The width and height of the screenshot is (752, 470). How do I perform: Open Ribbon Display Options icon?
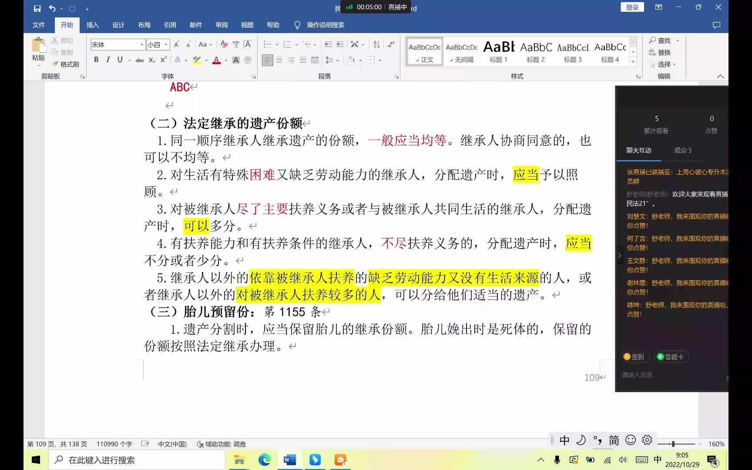(658, 7)
